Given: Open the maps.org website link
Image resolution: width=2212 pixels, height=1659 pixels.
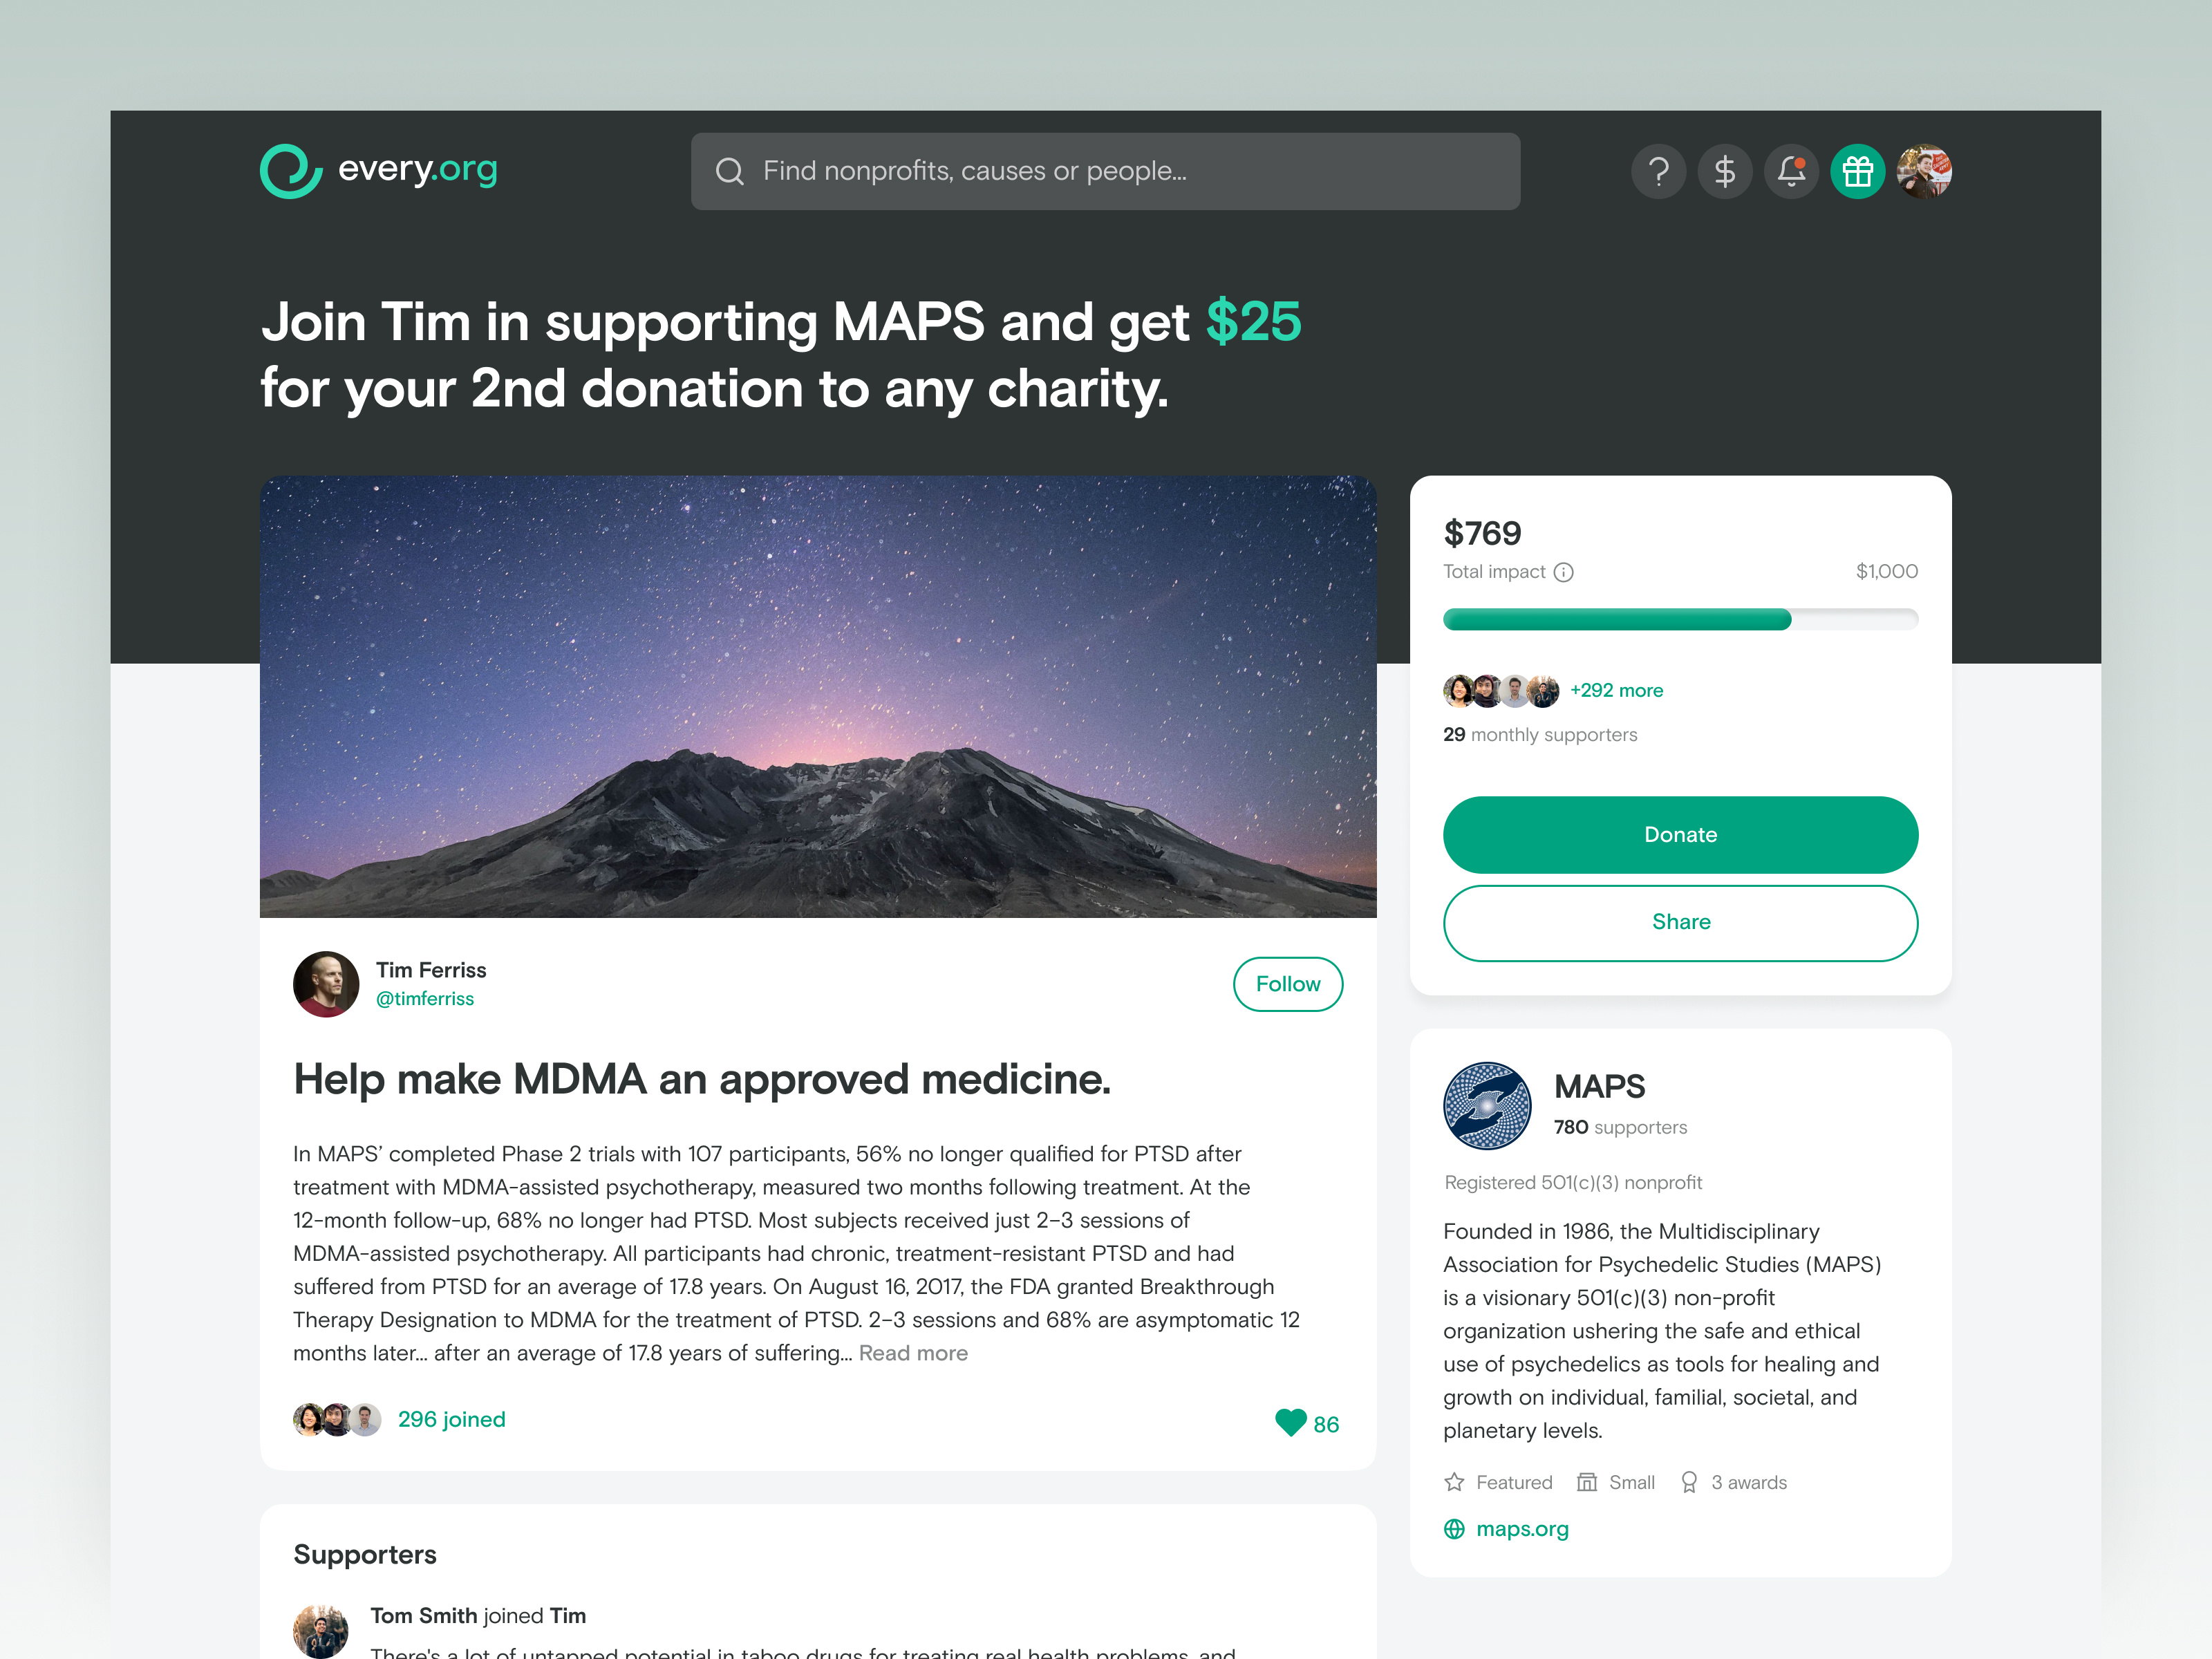Looking at the screenshot, I should click(x=1522, y=1529).
